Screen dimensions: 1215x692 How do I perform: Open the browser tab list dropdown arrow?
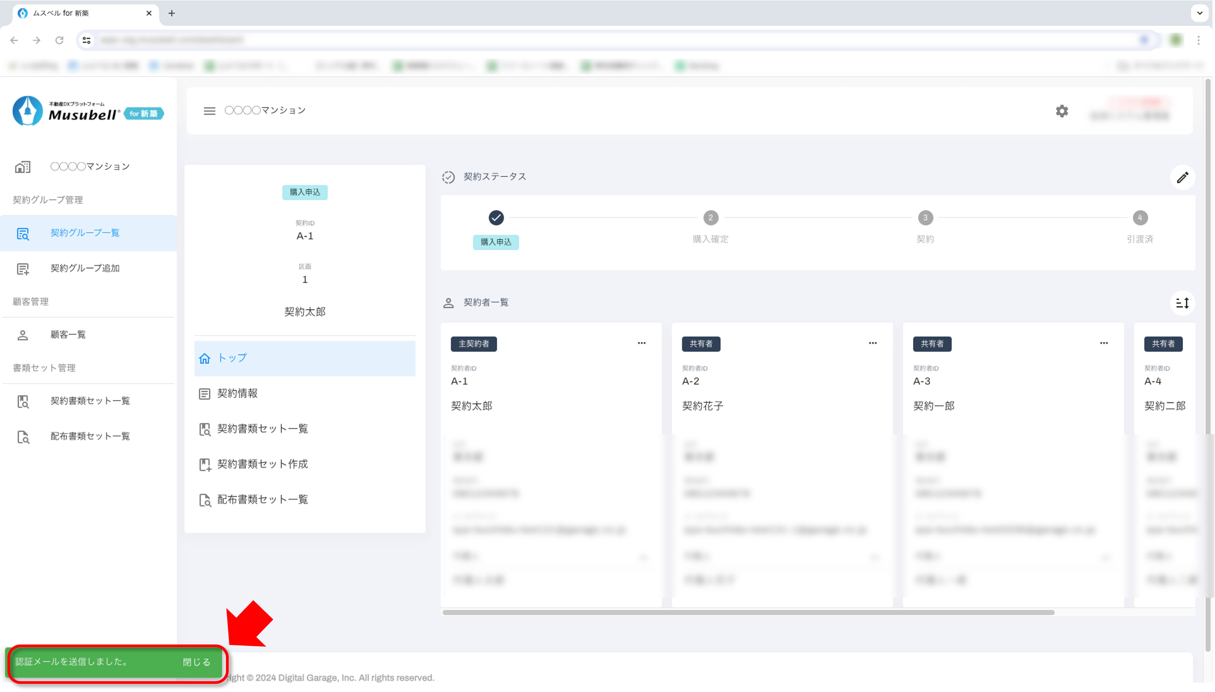point(1199,13)
